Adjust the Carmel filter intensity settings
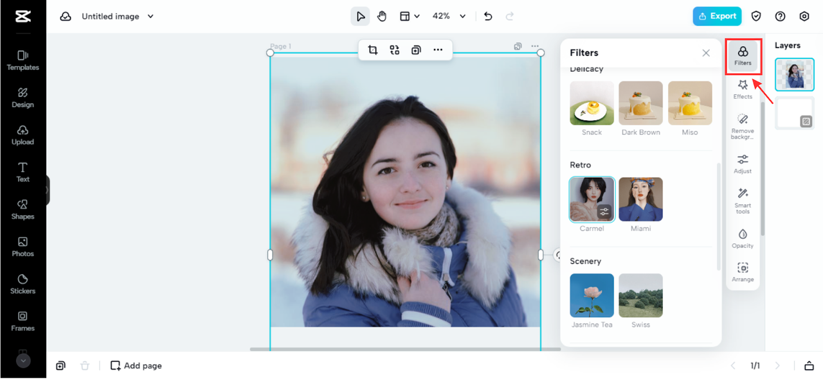 604,211
